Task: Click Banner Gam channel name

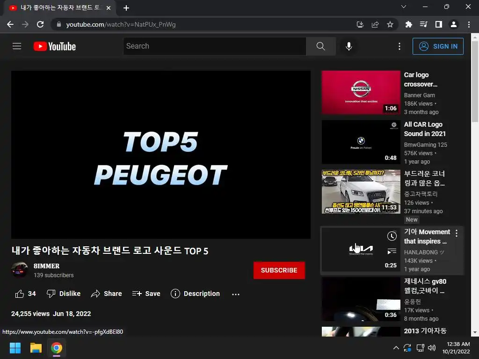Action: point(419,95)
